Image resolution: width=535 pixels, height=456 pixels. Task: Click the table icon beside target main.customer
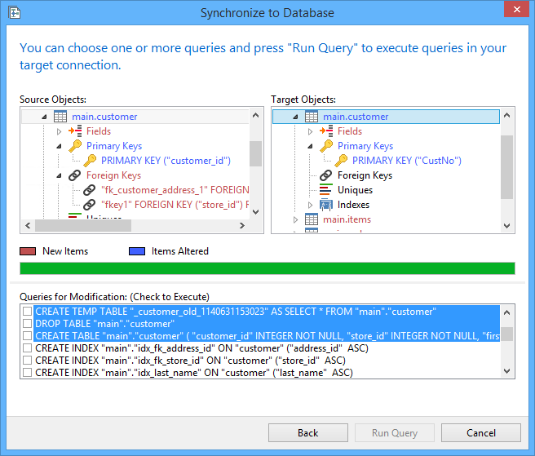(x=312, y=117)
